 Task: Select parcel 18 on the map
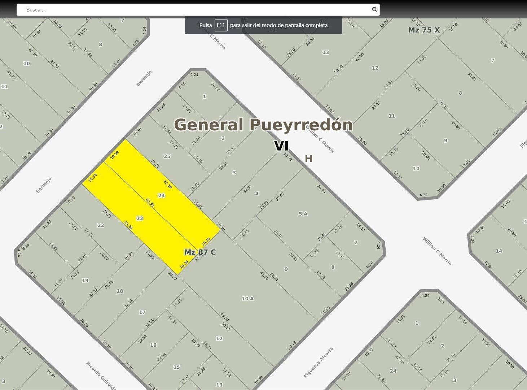point(120,291)
